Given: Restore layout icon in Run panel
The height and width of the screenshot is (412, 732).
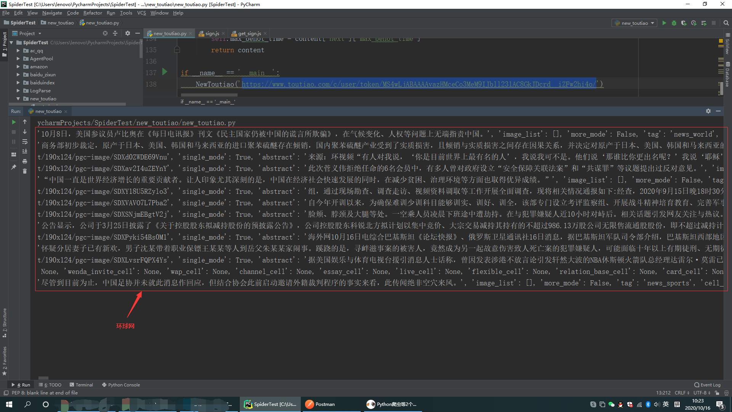Looking at the screenshot, I should pos(14,154).
